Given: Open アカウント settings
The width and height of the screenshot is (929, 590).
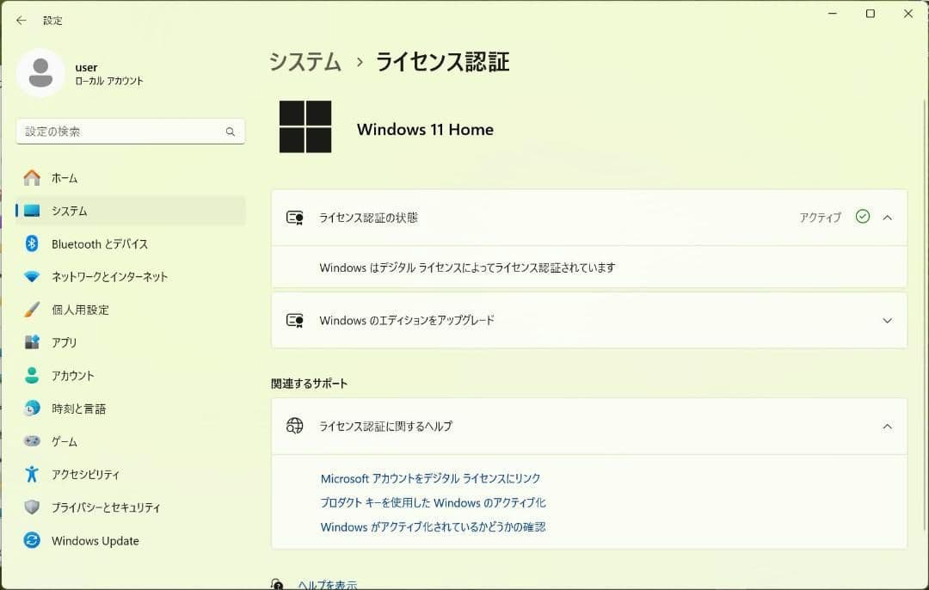Looking at the screenshot, I should [131, 375].
